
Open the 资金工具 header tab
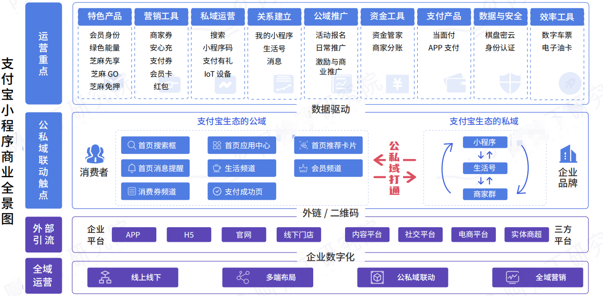point(387,16)
